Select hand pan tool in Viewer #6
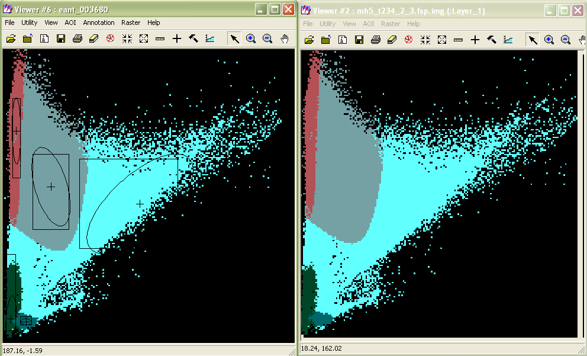The height and width of the screenshot is (356, 587). pos(285,39)
